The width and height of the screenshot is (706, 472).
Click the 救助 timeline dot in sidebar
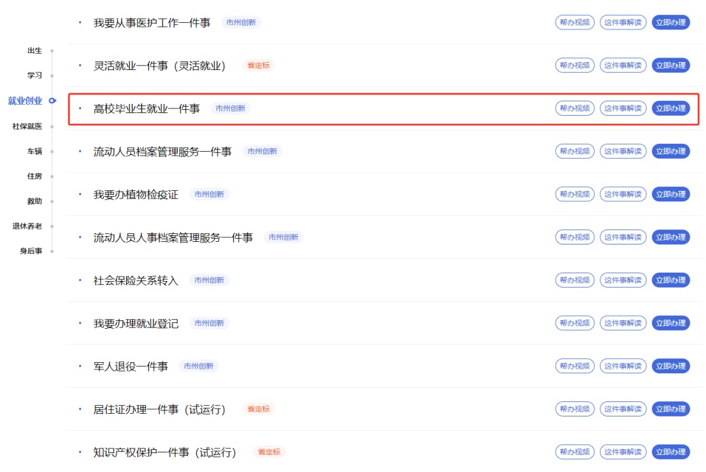point(52,201)
